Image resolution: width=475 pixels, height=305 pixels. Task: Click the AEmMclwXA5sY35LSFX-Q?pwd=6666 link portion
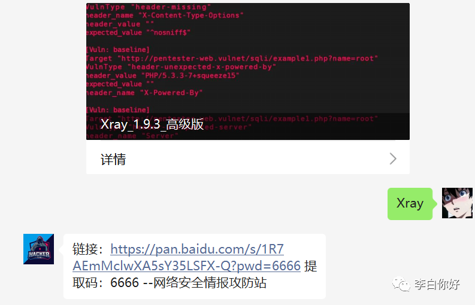click(x=187, y=266)
